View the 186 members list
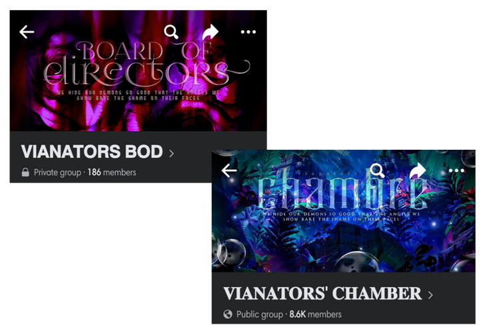 (x=112, y=172)
